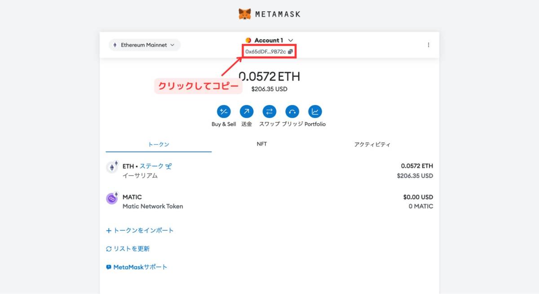Click the スワップ (Swap) icon
539x294 pixels.
270,112
